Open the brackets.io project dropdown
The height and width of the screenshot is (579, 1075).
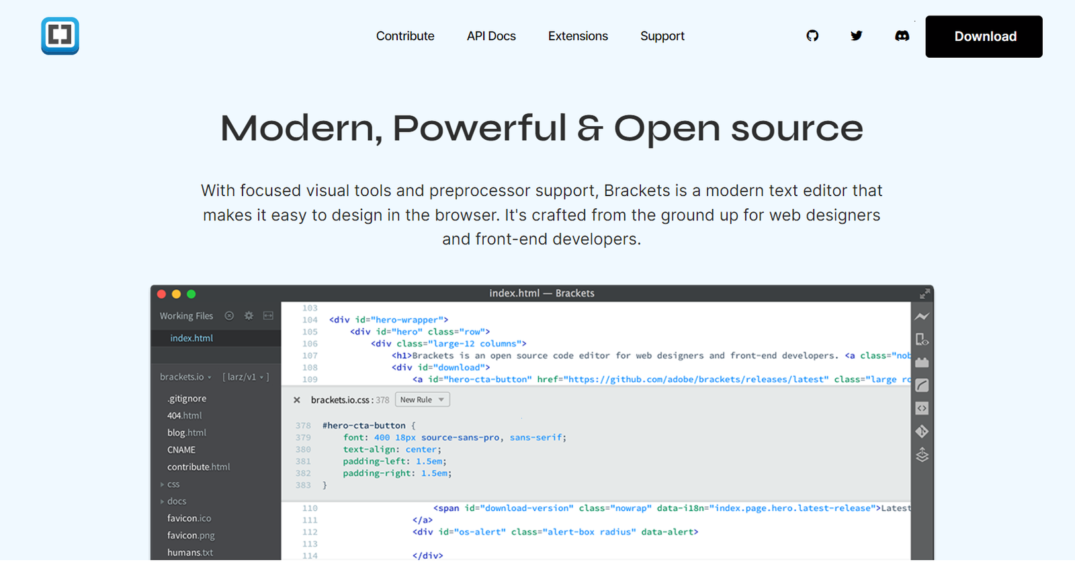[185, 377]
